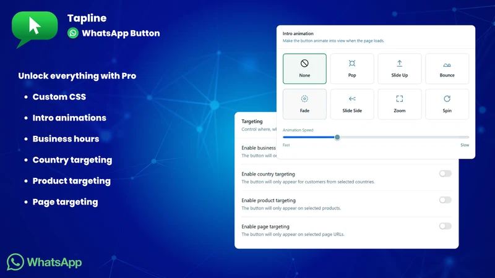
Task: Click the 'Fast' slider label
Action: tap(286, 145)
